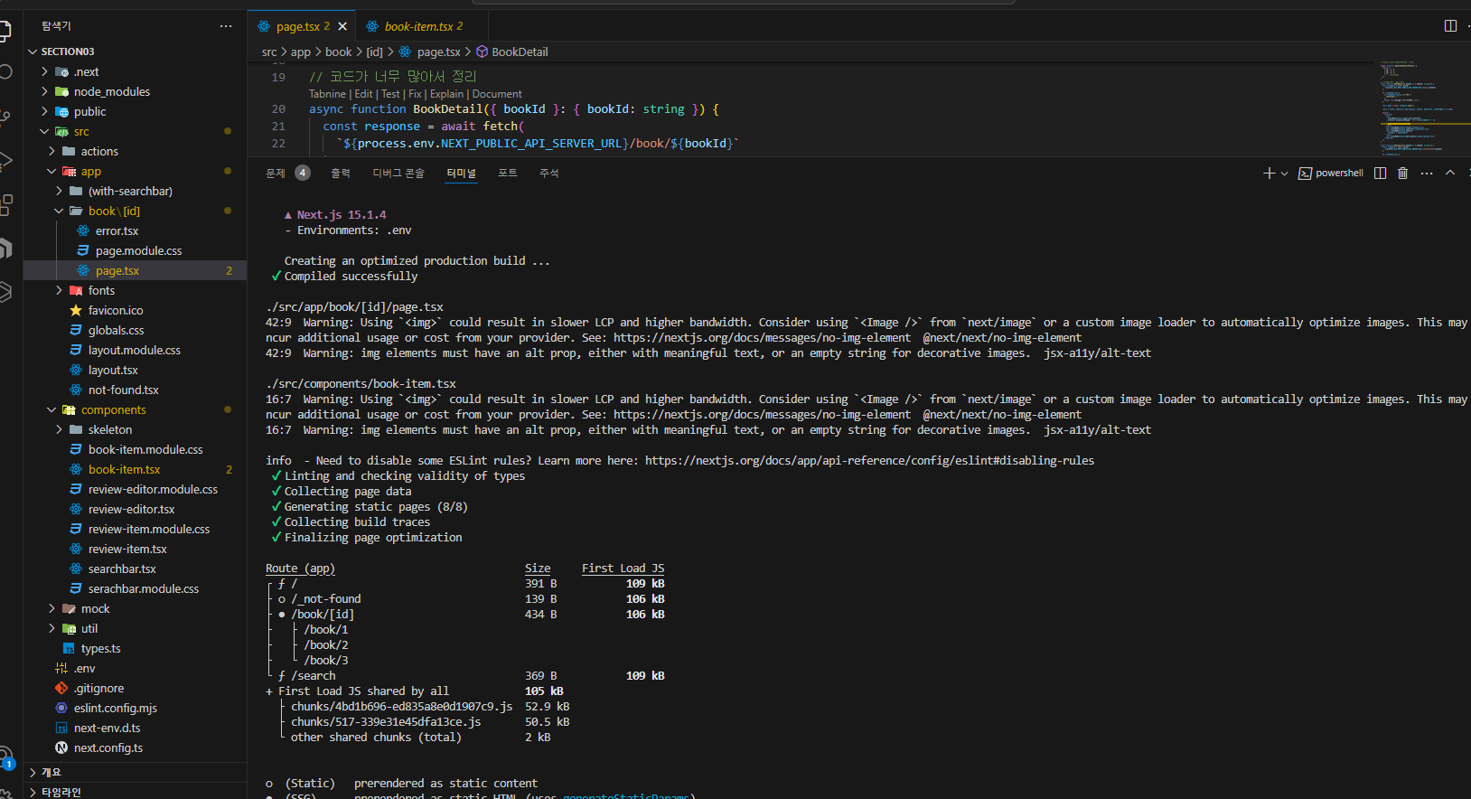Open next.config.ts file
1471x799 pixels.
(x=135, y=747)
